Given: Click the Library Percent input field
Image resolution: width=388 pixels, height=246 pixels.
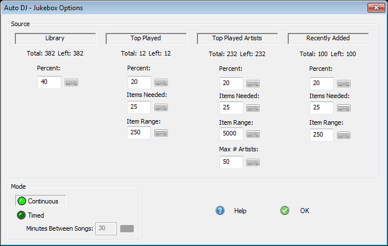Looking at the screenshot, I should (49, 83).
